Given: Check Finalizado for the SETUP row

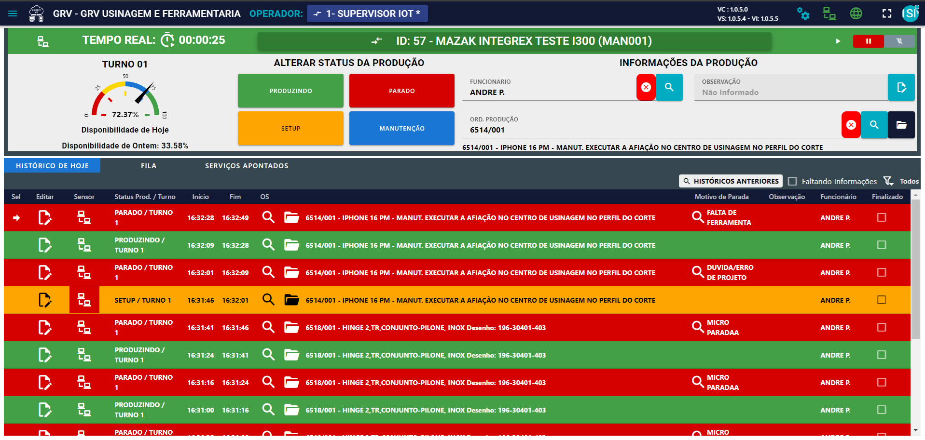Looking at the screenshot, I should (882, 300).
